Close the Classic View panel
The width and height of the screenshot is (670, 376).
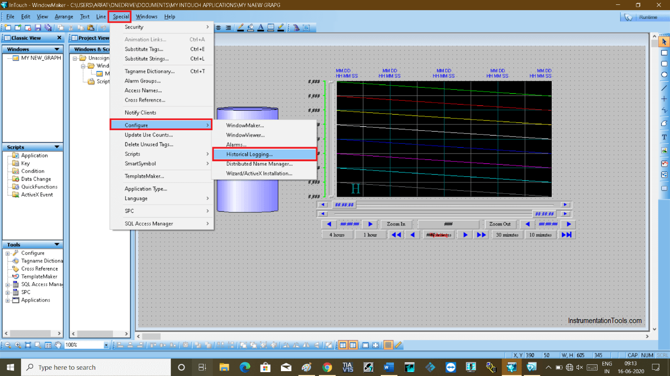59,38
